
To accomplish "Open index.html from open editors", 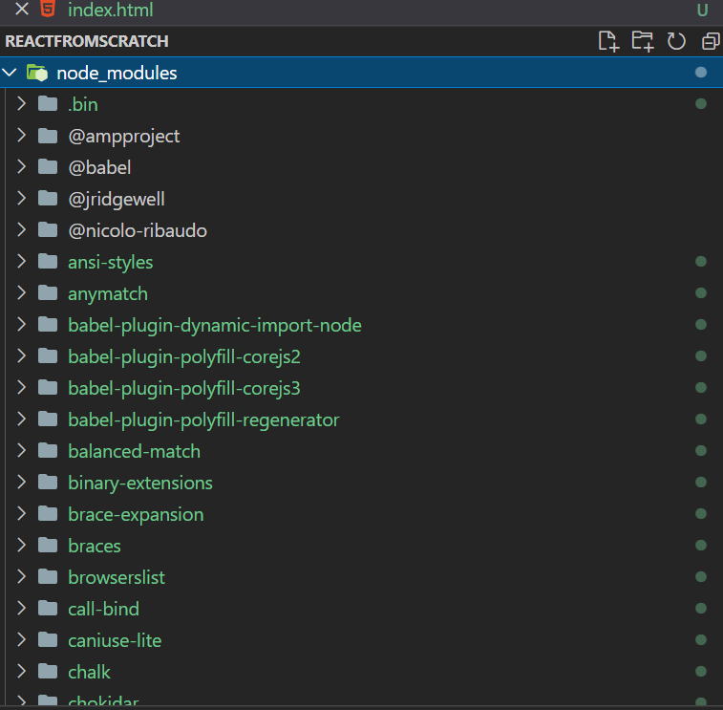I will pyautogui.click(x=111, y=10).
